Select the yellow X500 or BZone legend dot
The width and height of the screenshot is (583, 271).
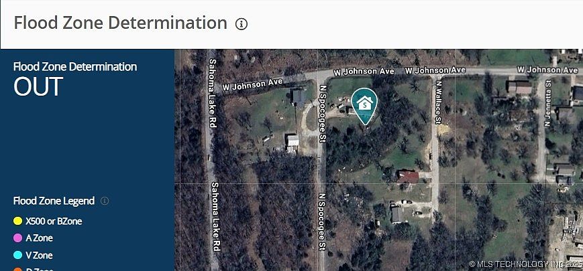[x=17, y=221]
